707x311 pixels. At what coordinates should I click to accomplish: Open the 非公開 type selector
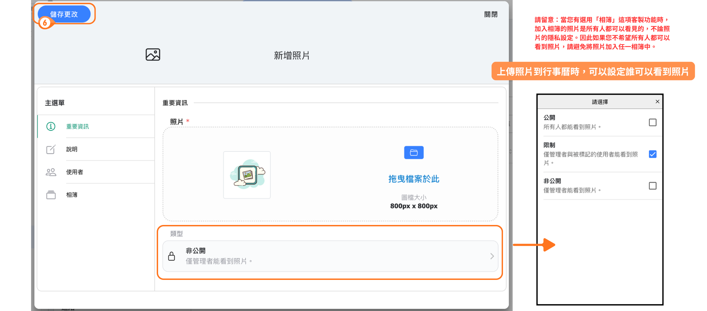coord(330,256)
